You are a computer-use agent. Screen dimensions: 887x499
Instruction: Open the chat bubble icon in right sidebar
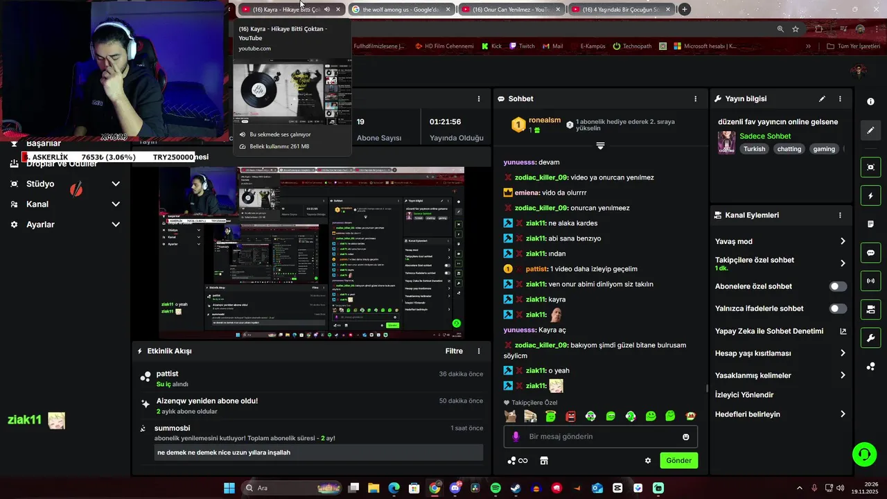(x=870, y=253)
